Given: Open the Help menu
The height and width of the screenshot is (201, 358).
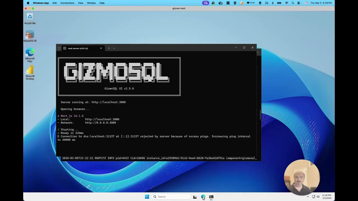Looking at the screenshot, I should tap(102, 3).
